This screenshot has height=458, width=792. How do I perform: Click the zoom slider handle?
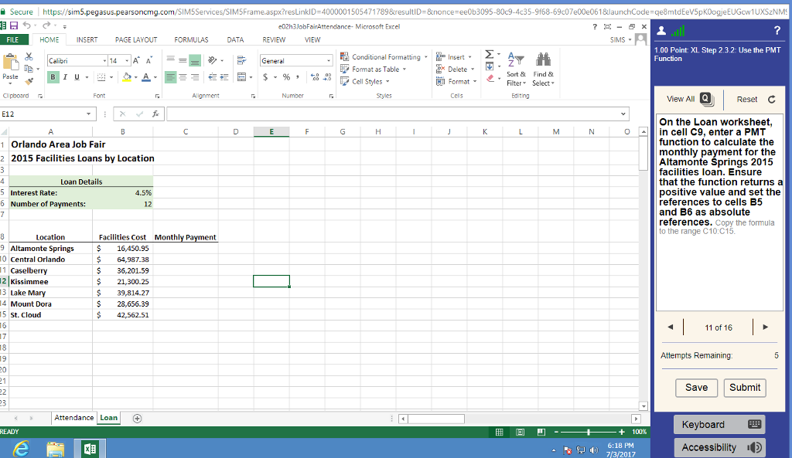(x=589, y=432)
